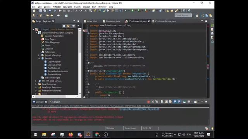Click the Resume debug icon
Image resolution: width=248 pixels, height=139 pixels.
[60, 11]
